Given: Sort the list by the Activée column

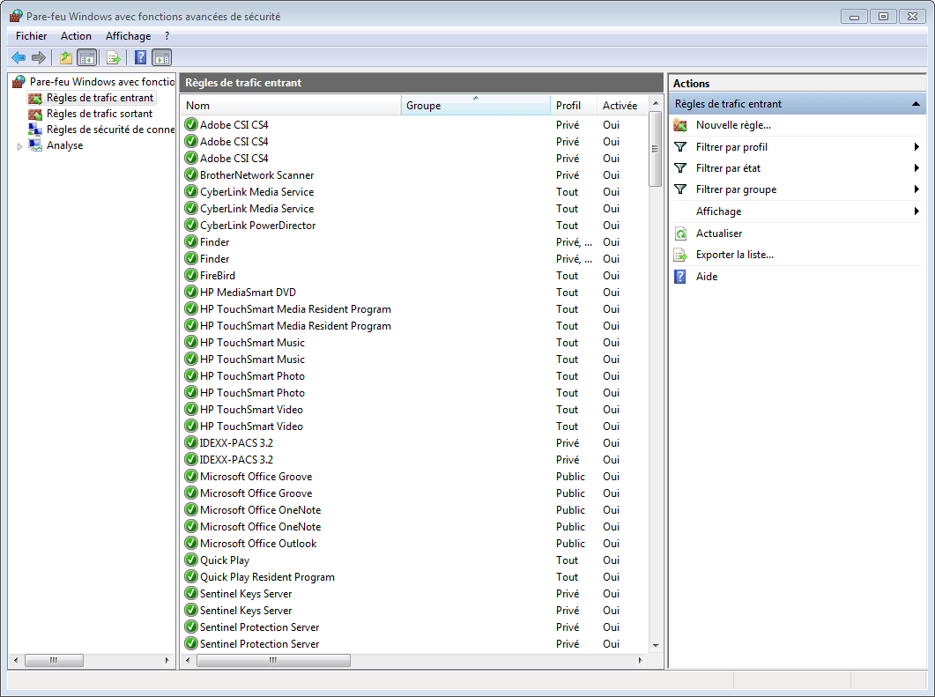Looking at the screenshot, I should (x=622, y=106).
